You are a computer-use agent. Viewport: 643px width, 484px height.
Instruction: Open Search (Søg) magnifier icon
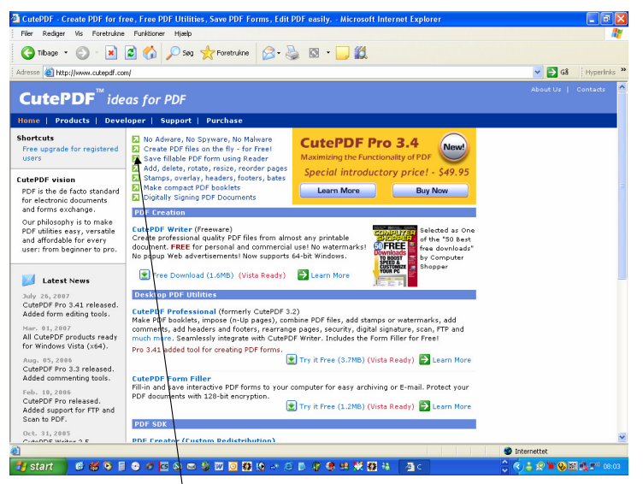pos(173,53)
